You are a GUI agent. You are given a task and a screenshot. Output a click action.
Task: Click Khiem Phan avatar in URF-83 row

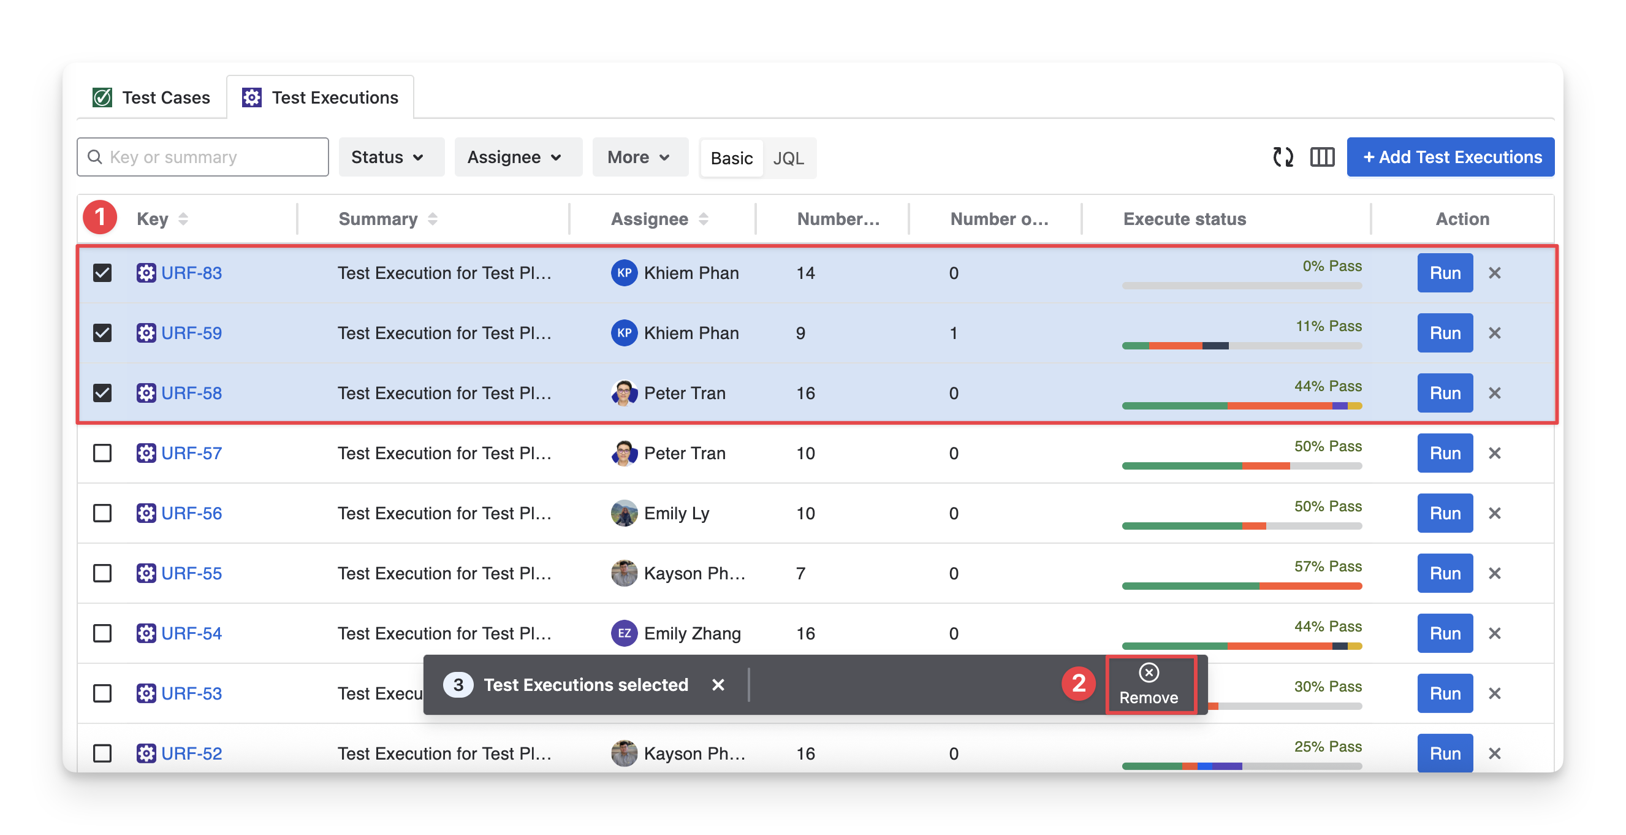click(x=624, y=273)
